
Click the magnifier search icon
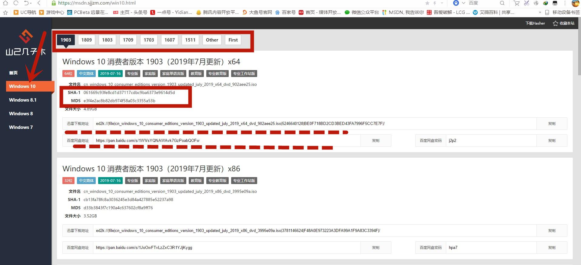(502, 3)
